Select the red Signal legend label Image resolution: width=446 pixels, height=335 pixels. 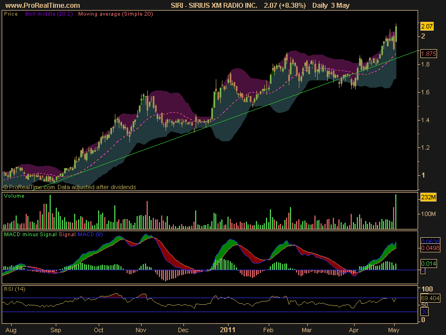(67, 234)
